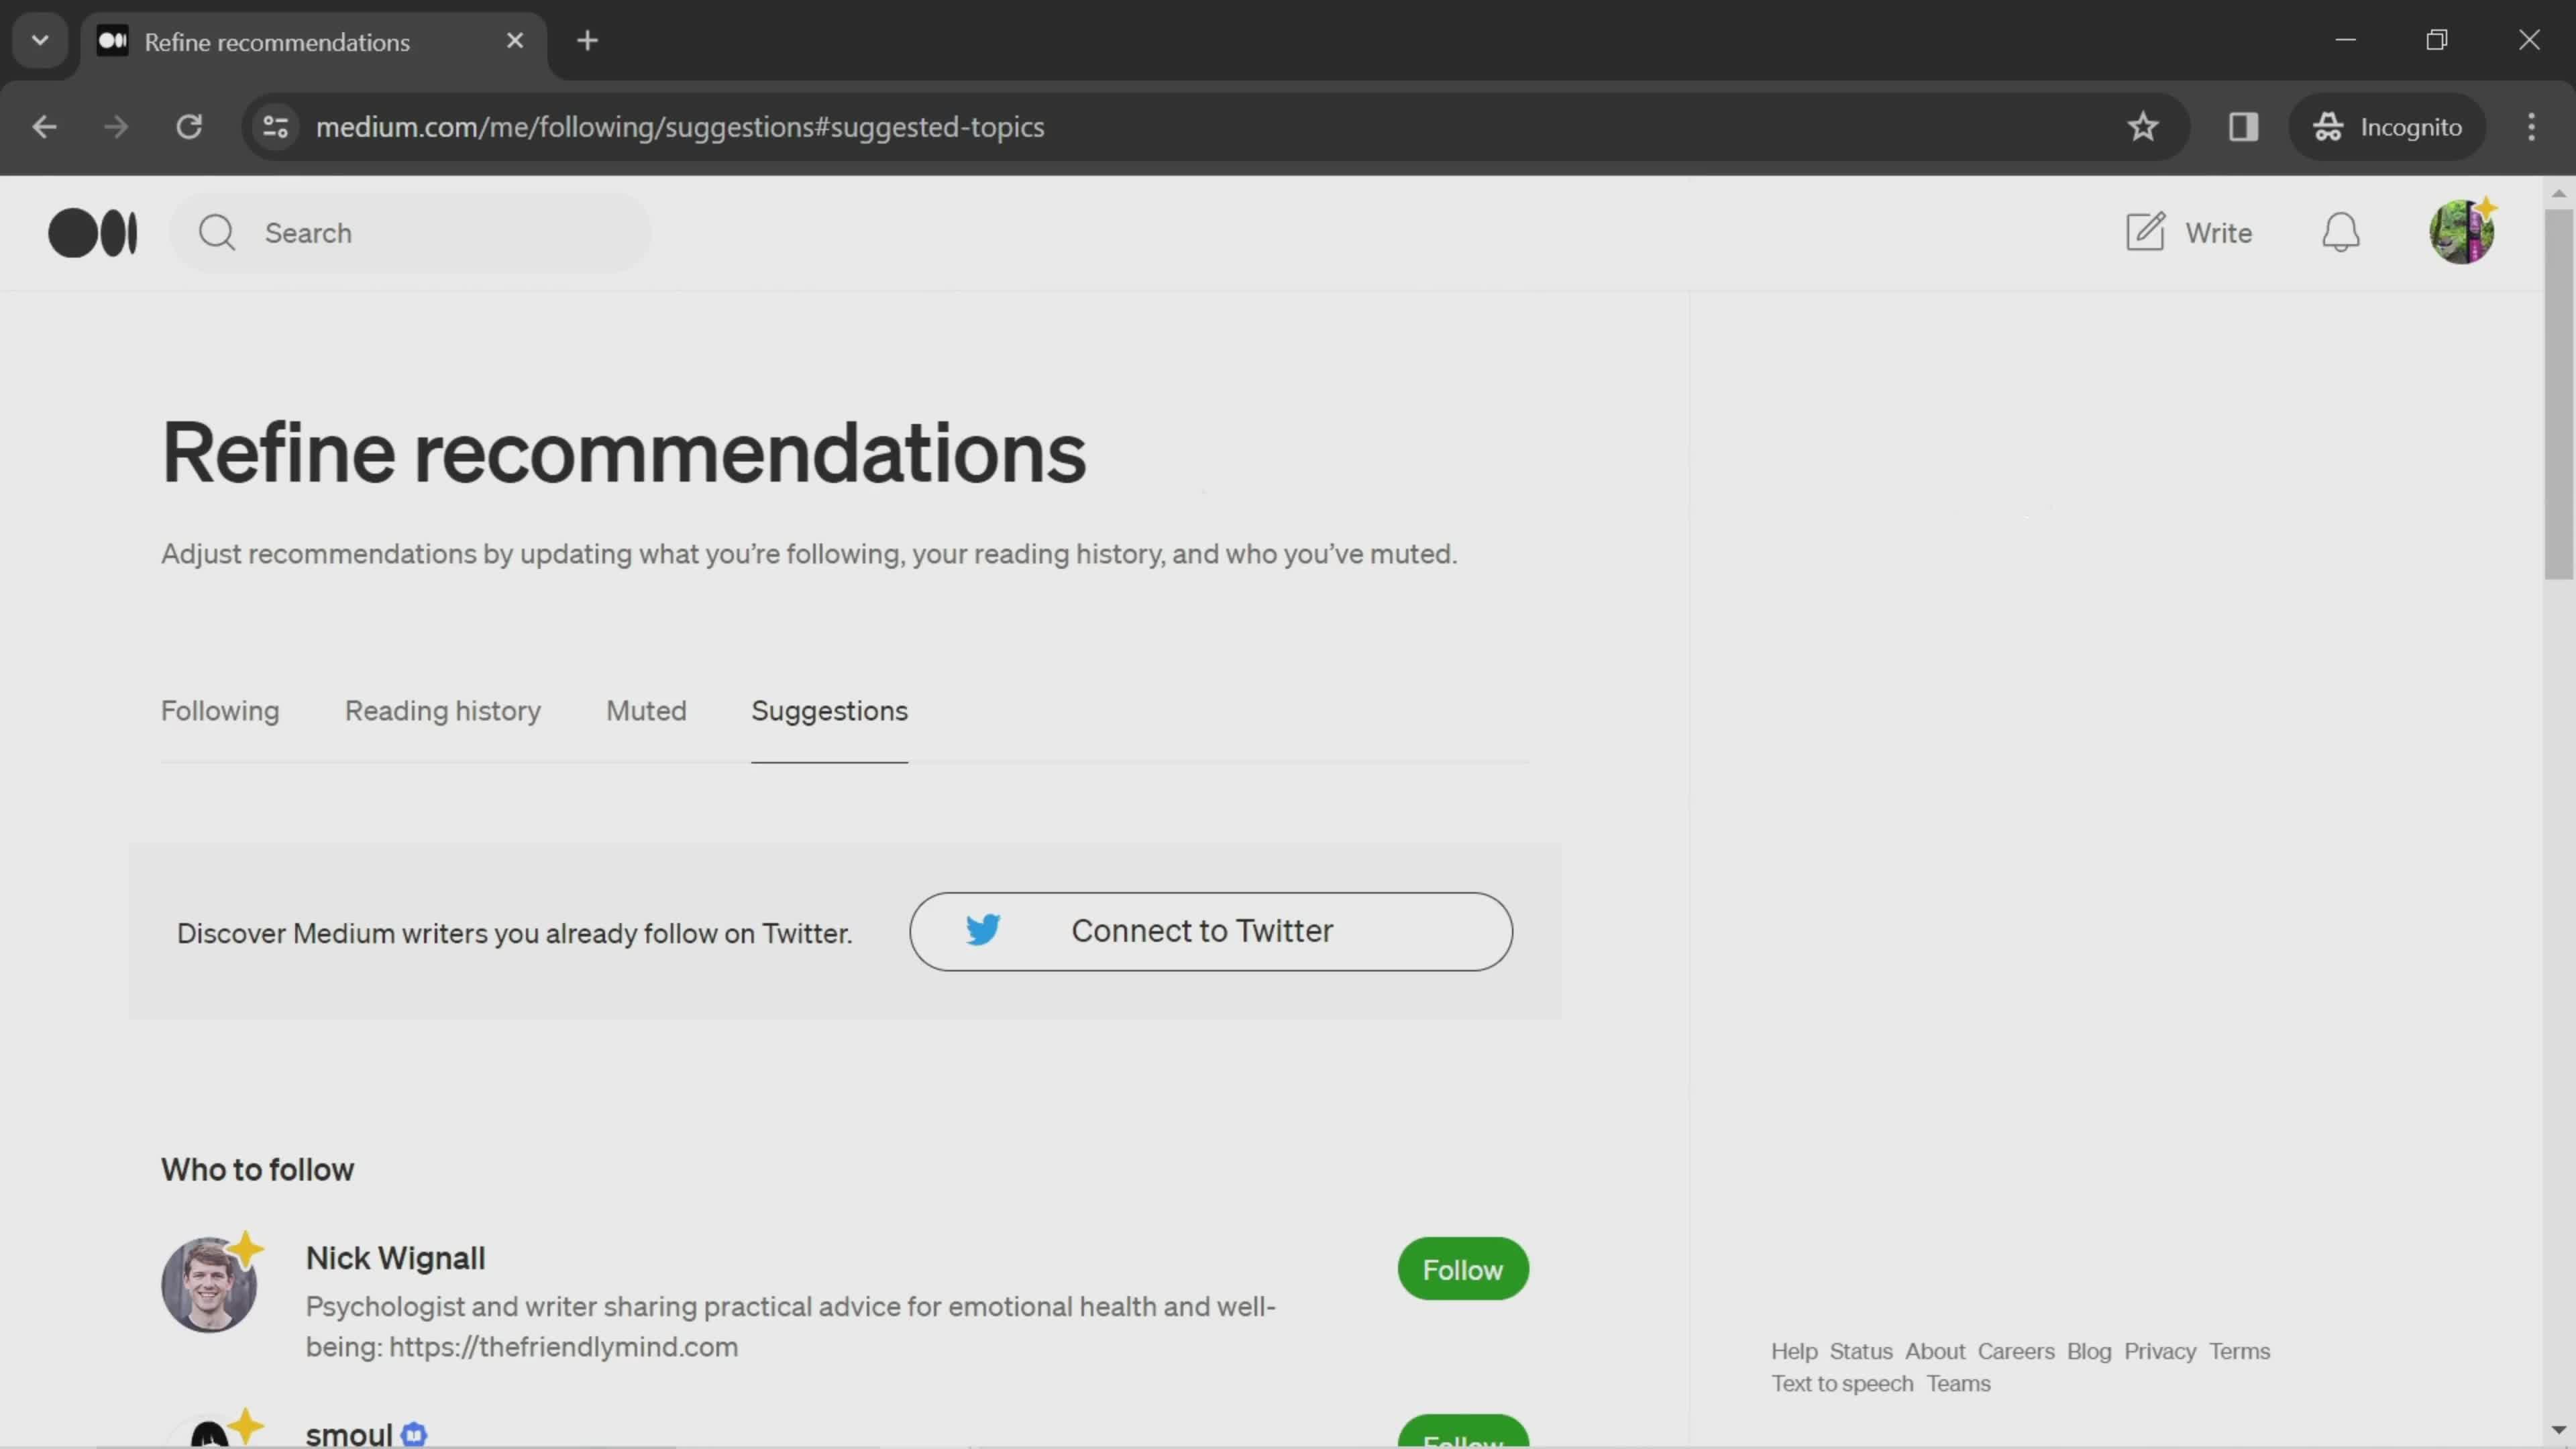Screen dimensions: 2576x1449
Task: Toggle the Suggestions tab active
Action: (830, 710)
